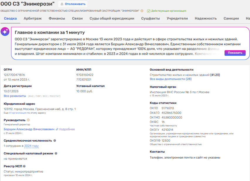Viewport: 250px width, 181px height.
Task: Expand the summary with Показать button
Action: click(235, 53)
